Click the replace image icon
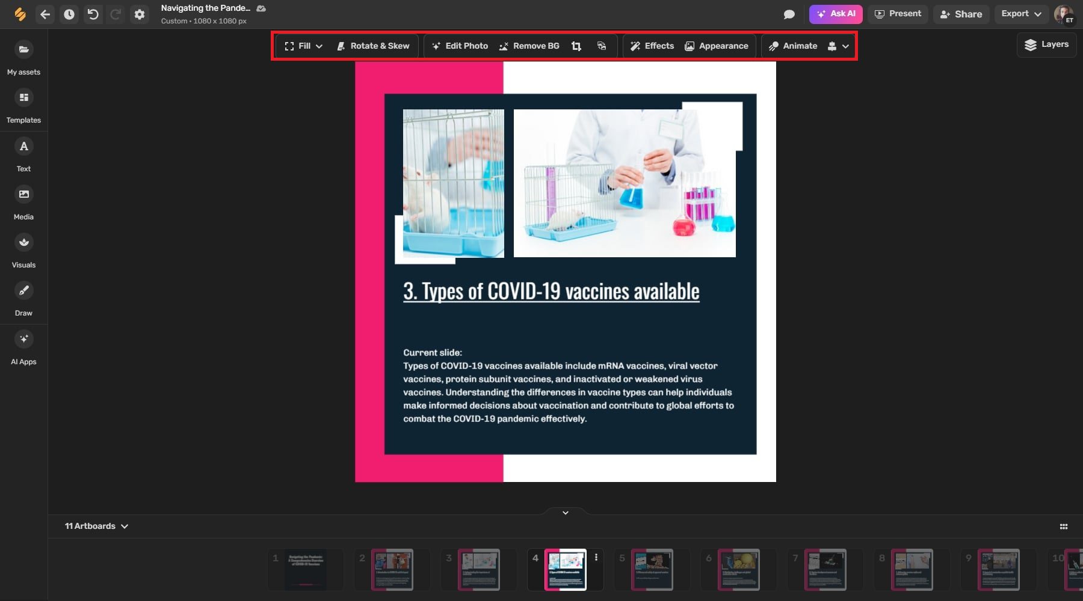The height and width of the screenshot is (601, 1083). 601,46
